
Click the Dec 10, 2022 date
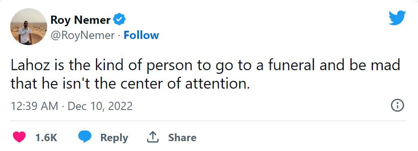coord(100,106)
